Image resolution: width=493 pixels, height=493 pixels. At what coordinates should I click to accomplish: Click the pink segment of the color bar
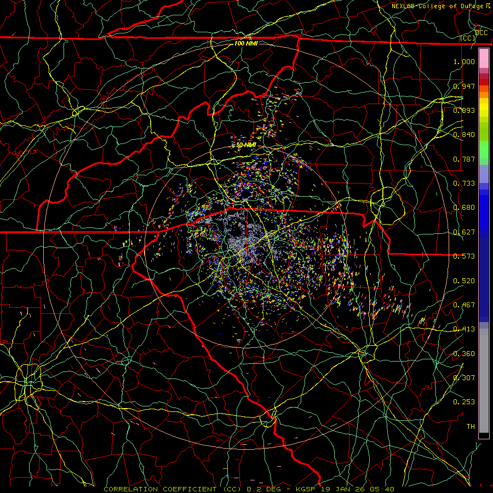tap(484, 58)
